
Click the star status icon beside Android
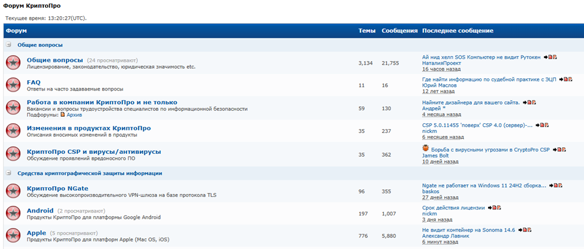click(x=13, y=213)
